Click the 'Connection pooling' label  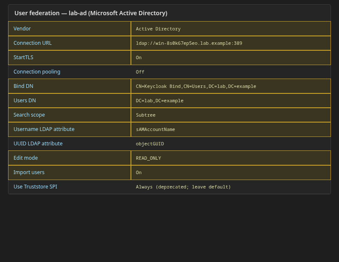[37, 72]
